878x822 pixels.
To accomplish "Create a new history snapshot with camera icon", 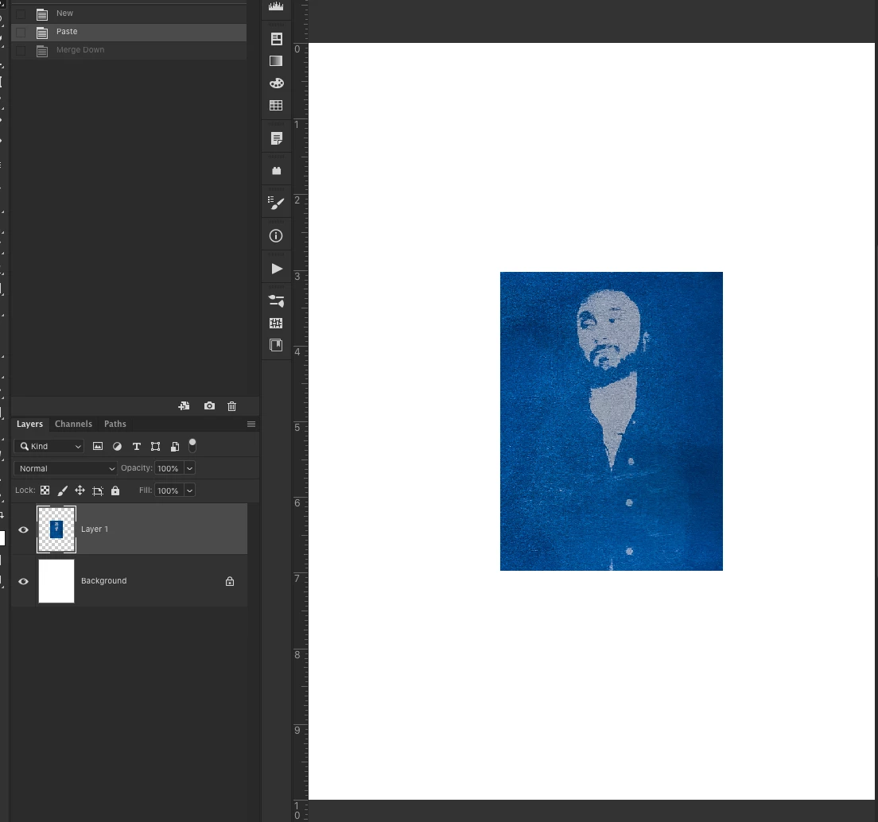I will (209, 405).
